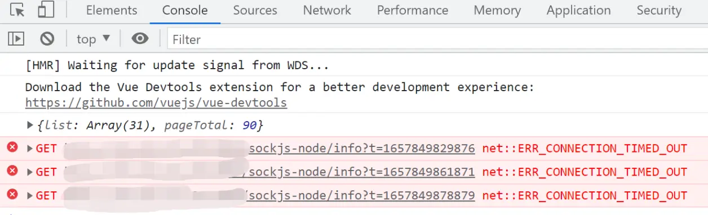Open sockjs-node link with t=1657849829876

tap(361, 149)
